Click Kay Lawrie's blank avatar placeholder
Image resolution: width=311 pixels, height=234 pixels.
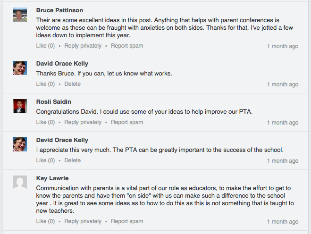coord(20,183)
